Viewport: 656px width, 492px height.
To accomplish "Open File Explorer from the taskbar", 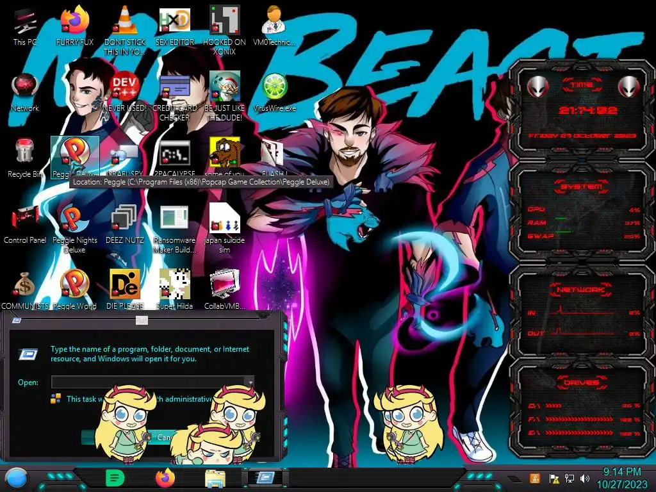I will 215,478.
